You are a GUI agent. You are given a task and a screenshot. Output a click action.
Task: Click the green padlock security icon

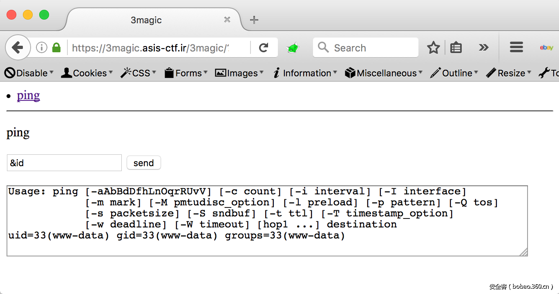point(56,48)
